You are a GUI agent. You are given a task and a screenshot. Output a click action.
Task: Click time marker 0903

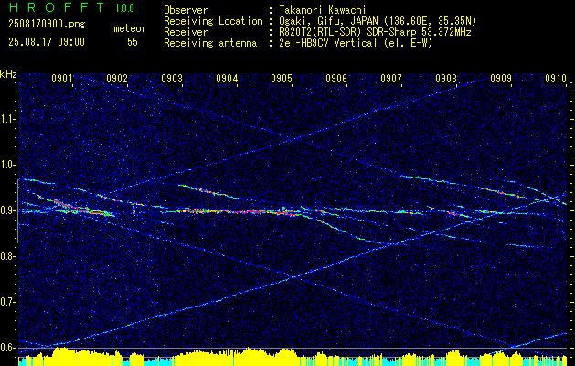(x=172, y=78)
